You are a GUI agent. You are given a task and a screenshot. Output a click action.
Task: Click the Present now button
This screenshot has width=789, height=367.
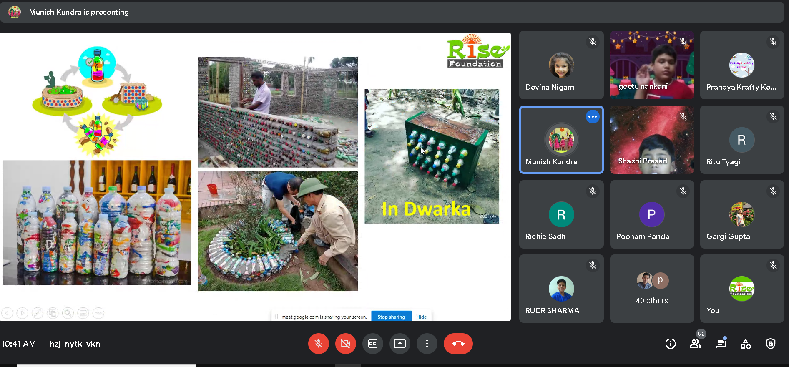tap(400, 344)
